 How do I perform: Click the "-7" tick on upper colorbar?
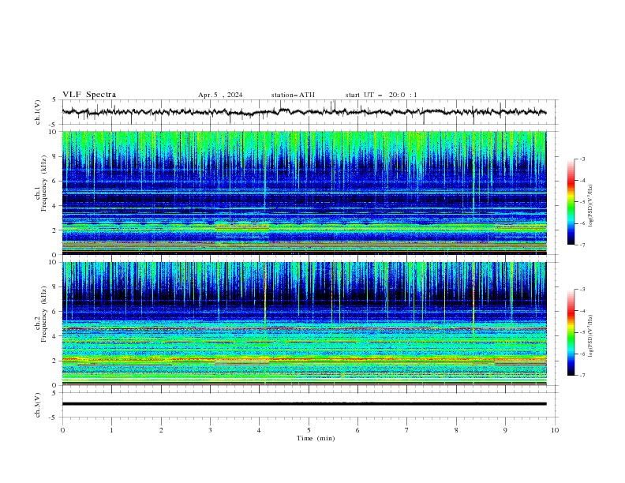click(582, 245)
